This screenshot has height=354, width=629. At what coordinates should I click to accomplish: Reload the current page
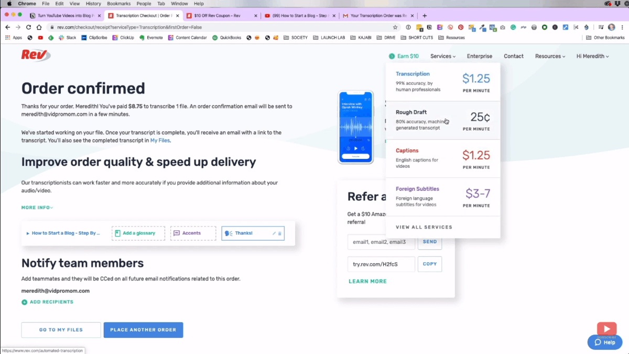pos(28,27)
